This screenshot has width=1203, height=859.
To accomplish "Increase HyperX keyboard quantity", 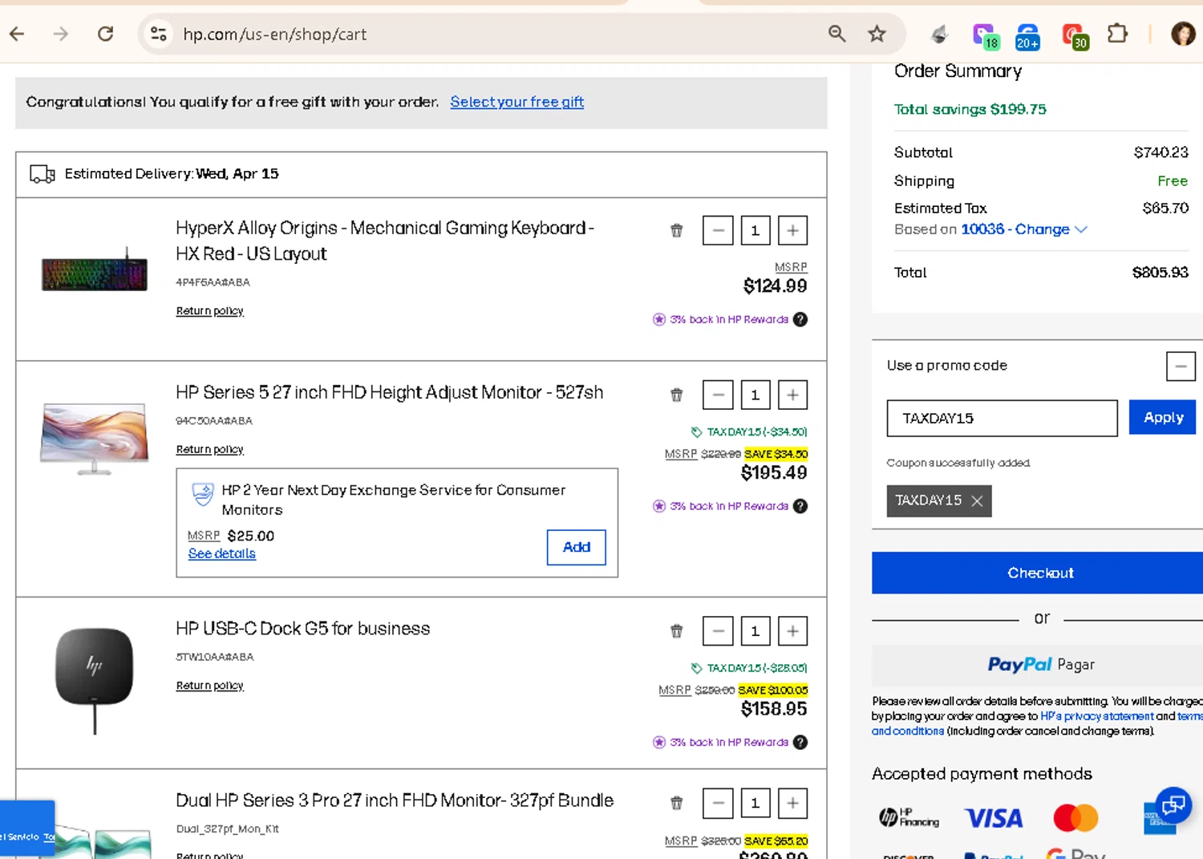I will (792, 230).
